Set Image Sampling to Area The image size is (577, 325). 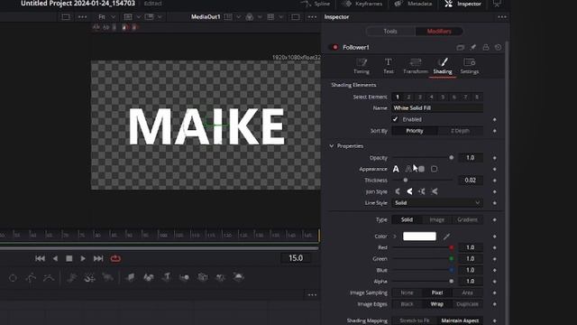[467, 292]
